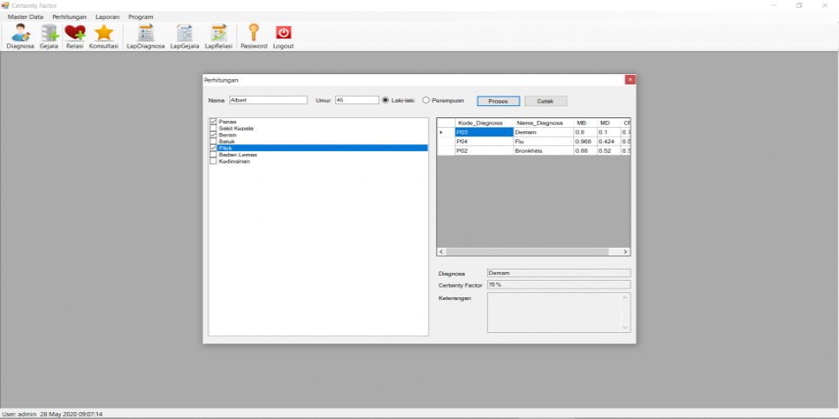Click the MB column header
Viewport: 839px width, 419px height.
coord(585,123)
